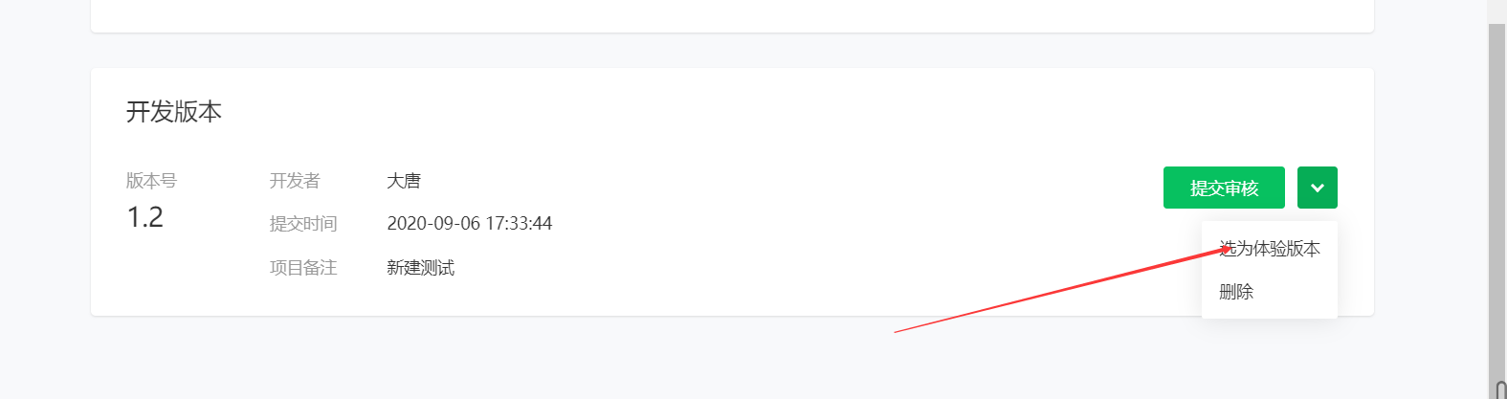Click the 版本号 label
This screenshot has height=399, width=1507.
pyautogui.click(x=151, y=180)
